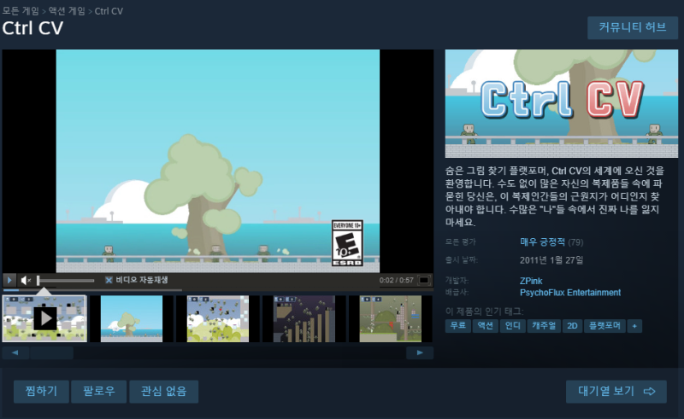684x419 pixels.
Task: Select the green hills level thumbnail
Action: [x=391, y=318]
